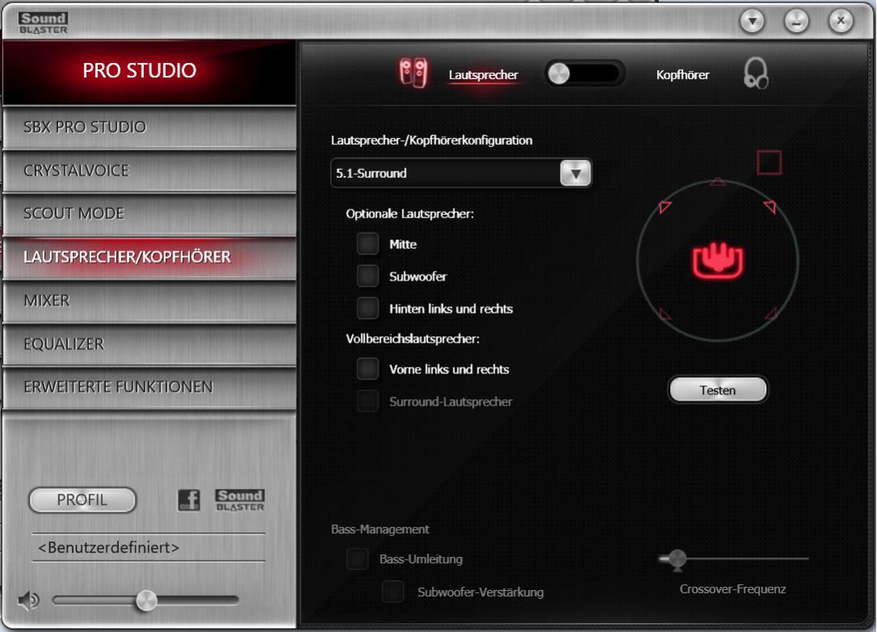Click the Crossover-Frequenz label
The height and width of the screenshot is (632, 877).
pyautogui.click(x=732, y=589)
